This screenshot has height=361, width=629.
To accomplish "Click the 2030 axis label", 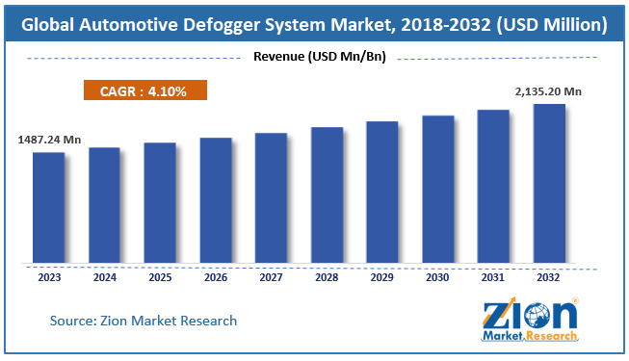I will coord(437,277).
